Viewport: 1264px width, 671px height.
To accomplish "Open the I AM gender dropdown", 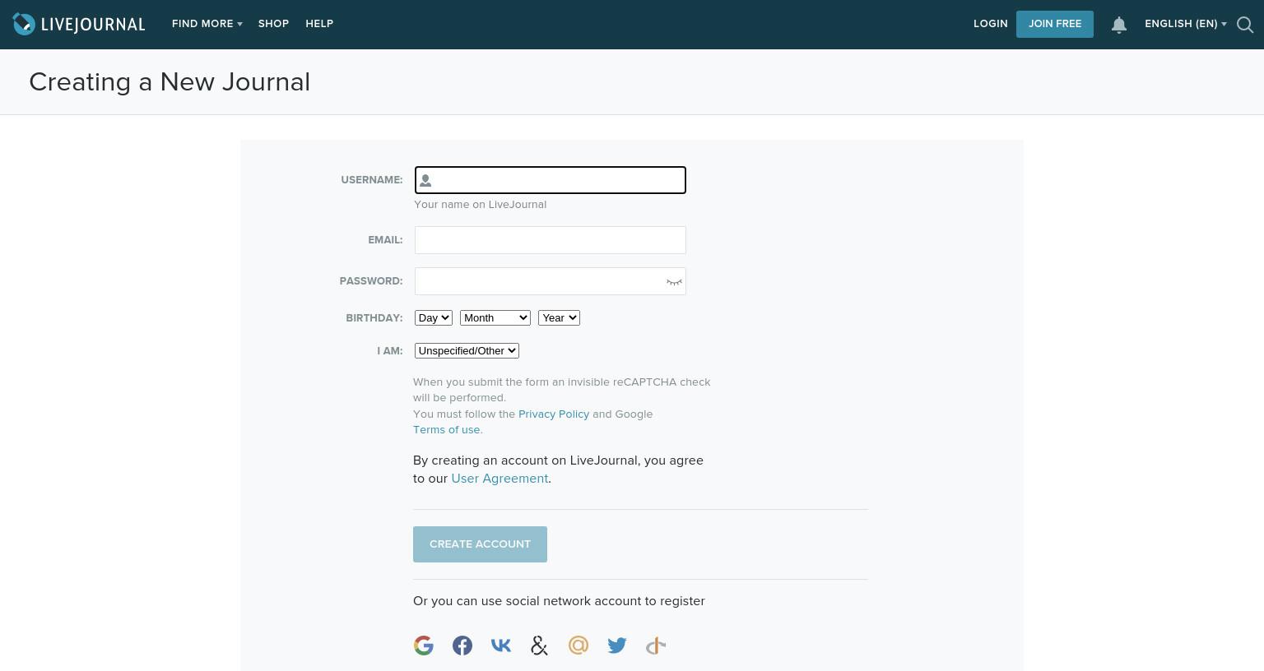I will 467,350.
